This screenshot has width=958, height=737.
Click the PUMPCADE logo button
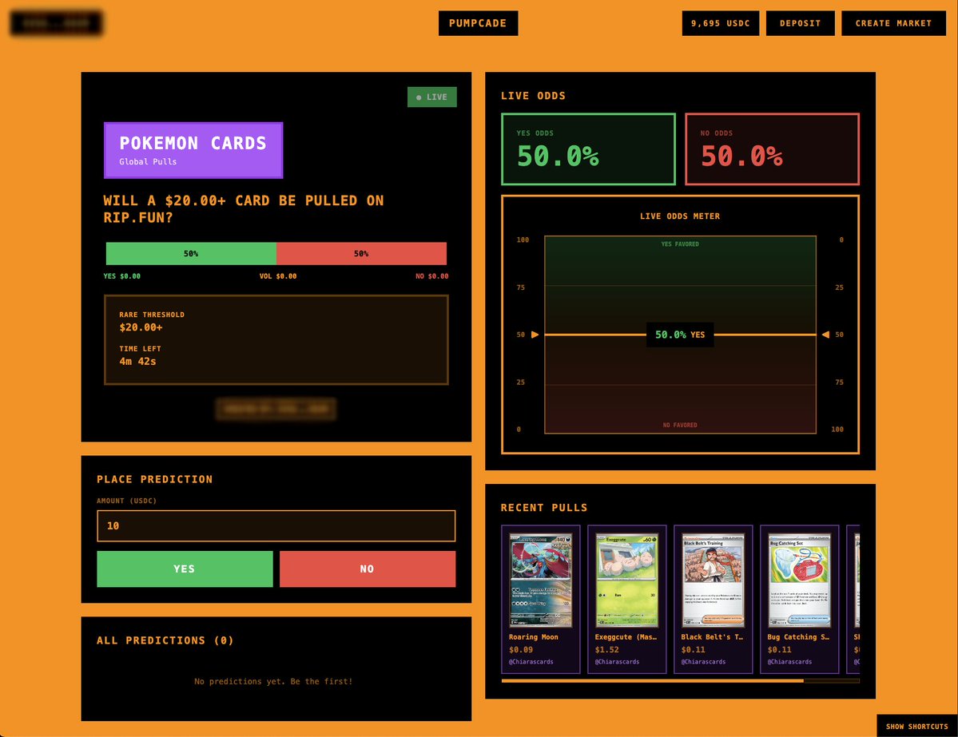[x=478, y=23]
